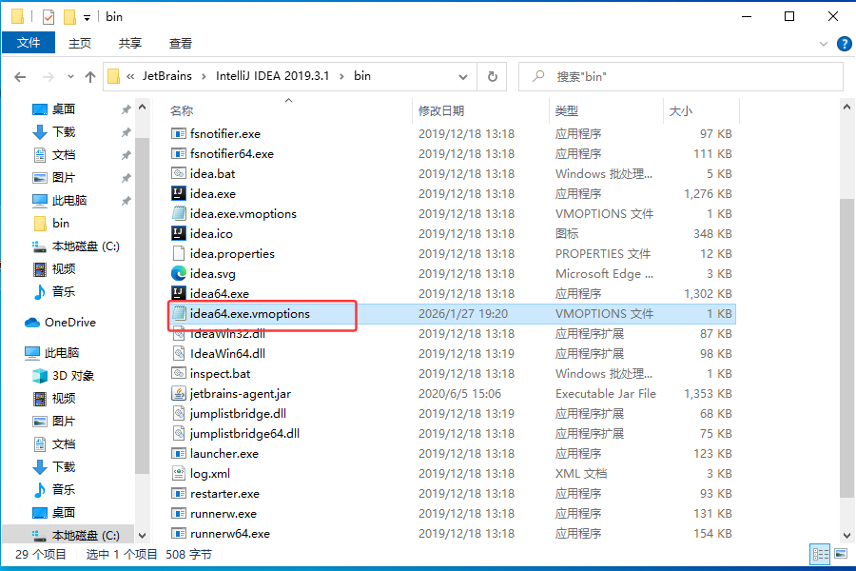Click the file list scrollbar down arrow

(x=846, y=536)
